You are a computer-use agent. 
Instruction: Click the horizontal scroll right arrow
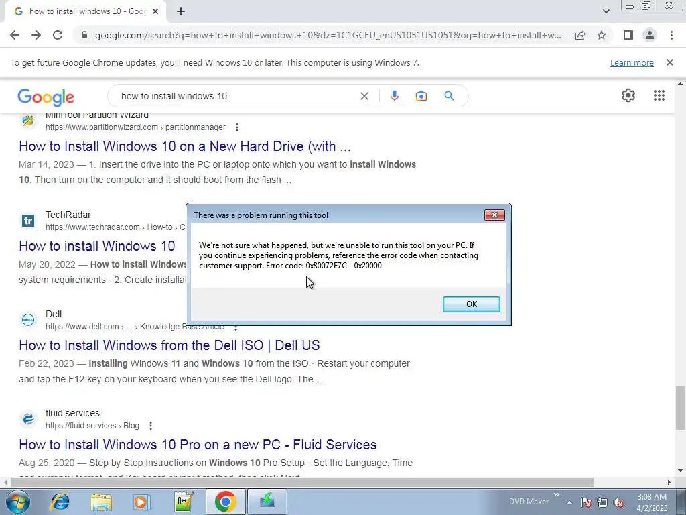(669, 482)
